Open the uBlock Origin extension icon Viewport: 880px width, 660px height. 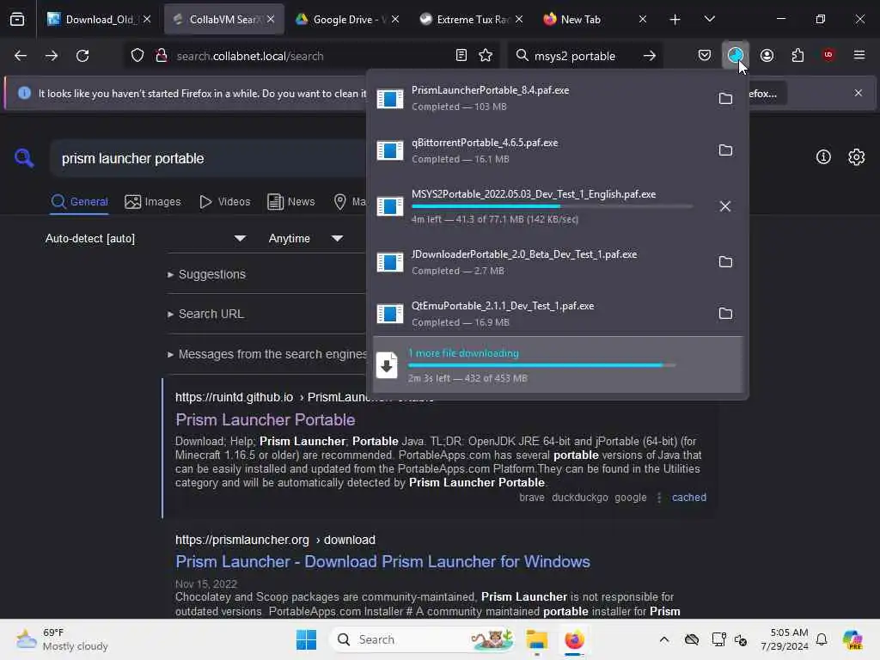(828, 56)
